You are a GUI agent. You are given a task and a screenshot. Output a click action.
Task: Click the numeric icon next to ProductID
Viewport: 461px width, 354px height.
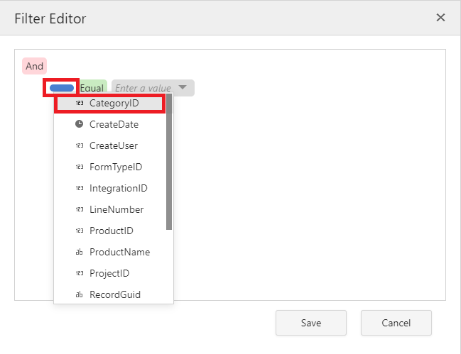[80, 231]
